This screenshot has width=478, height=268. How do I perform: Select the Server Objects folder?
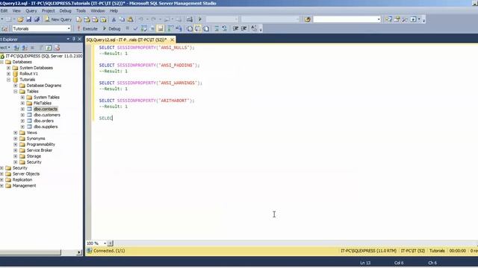click(26, 173)
